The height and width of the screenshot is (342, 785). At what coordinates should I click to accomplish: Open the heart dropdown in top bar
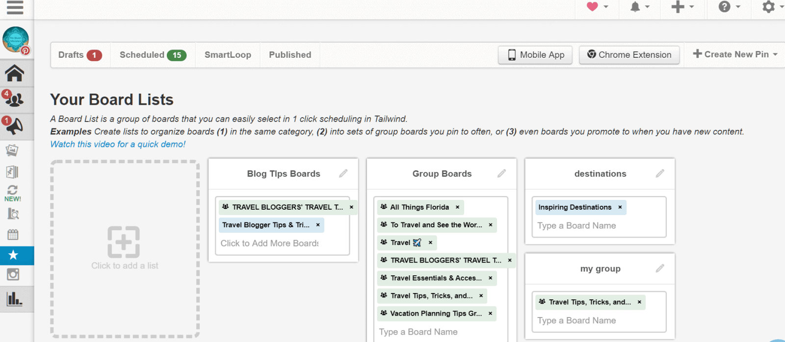click(598, 7)
